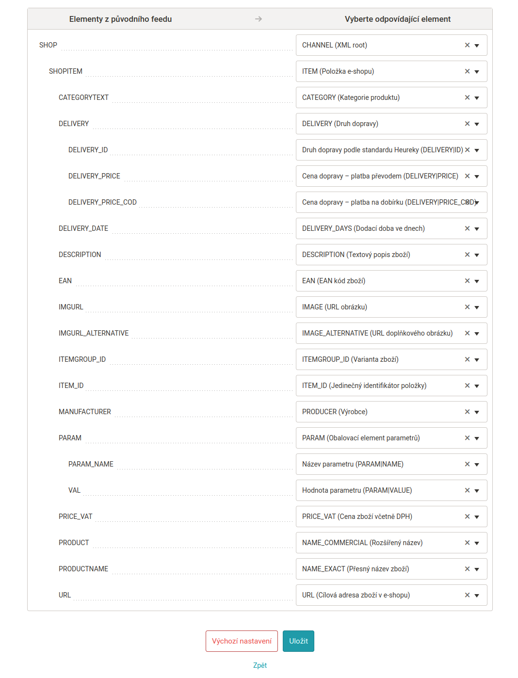Expand the DESCRIPTION (Textový popis zboží) dropdown
Viewport: 518px width, 678px height.
(477, 255)
